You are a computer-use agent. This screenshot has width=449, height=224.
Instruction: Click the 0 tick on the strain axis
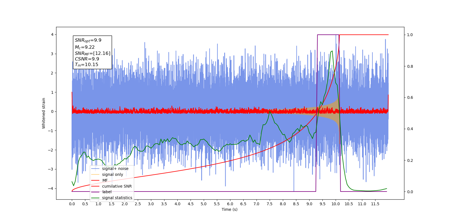pyautogui.click(x=52, y=111)
